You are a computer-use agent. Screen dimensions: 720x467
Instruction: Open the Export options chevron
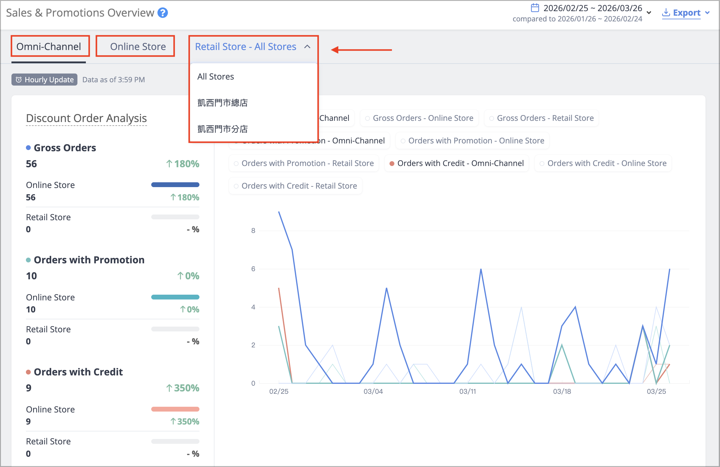[x=707, y=13]
